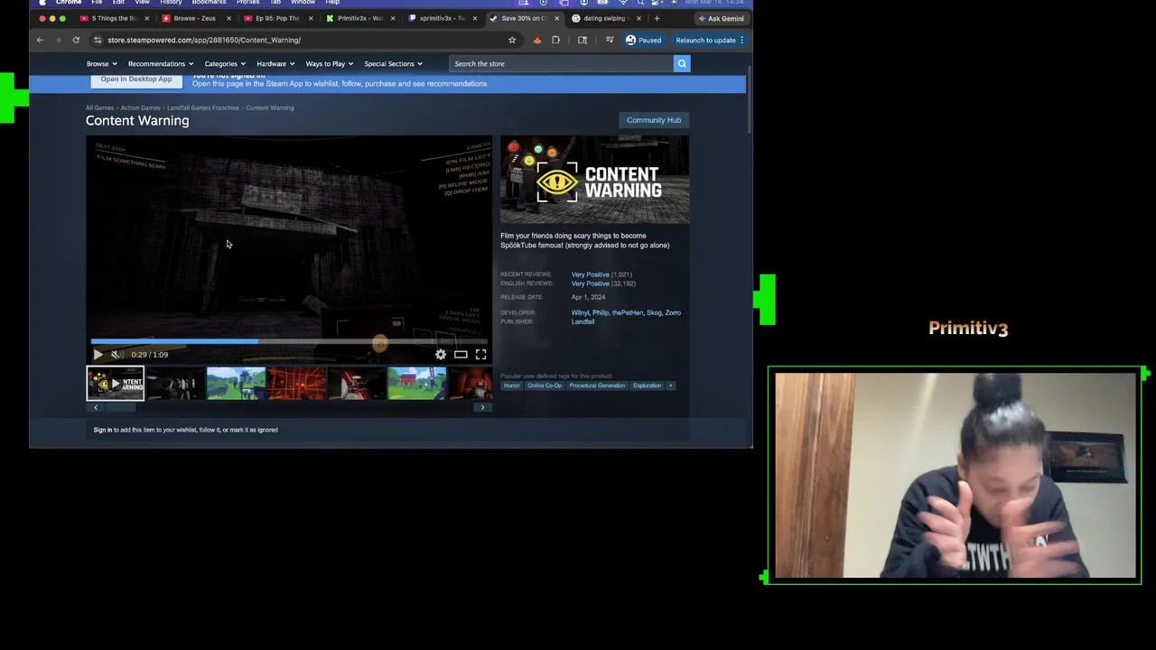This screenshot has width=1156, height=650.
Task: Expand the Special Sections dropdown
Action: click(393, 63)
